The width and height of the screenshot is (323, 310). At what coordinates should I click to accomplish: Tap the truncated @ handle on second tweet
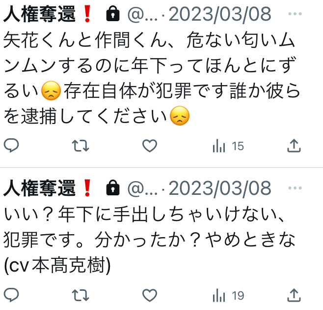142,189
